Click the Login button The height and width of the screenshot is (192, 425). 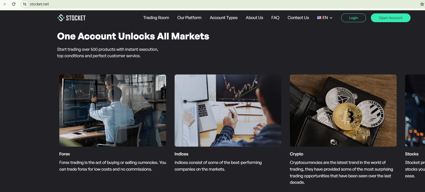[x=353, y=18]
